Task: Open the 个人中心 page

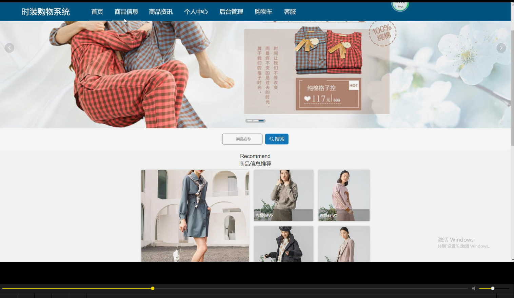Action: point(196,12)
